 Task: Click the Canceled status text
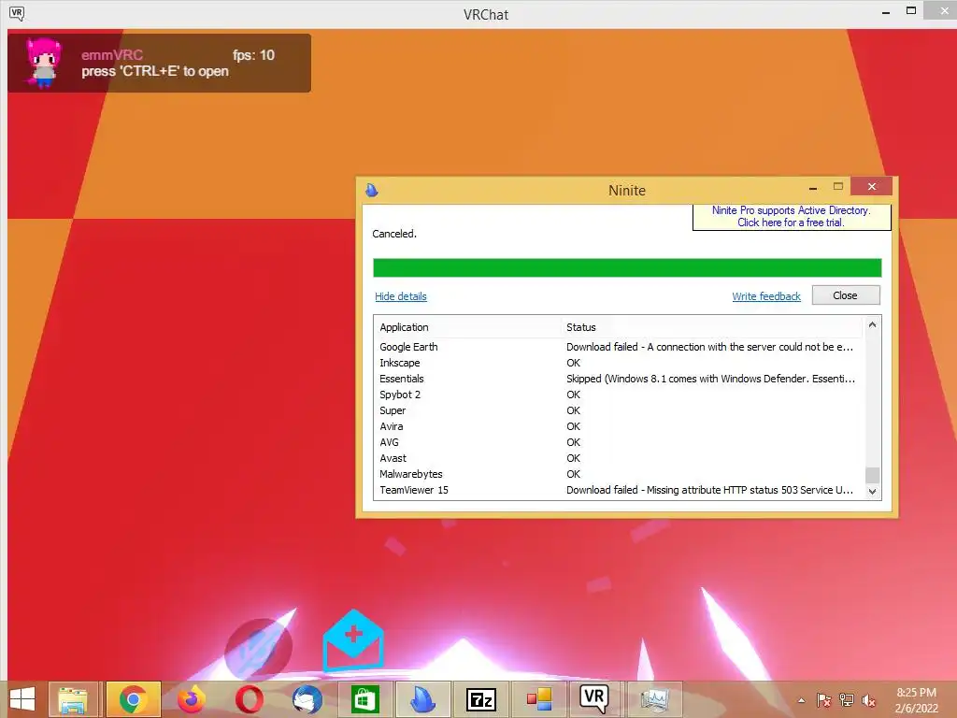(394, 234)
